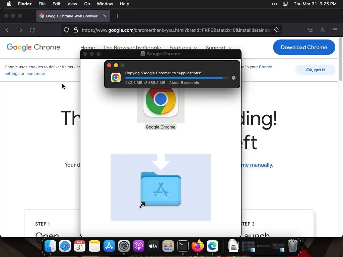The width and height of the screenshot is (343, 257).
Task: Reload the current Firefox page
Action: (32, 30)
